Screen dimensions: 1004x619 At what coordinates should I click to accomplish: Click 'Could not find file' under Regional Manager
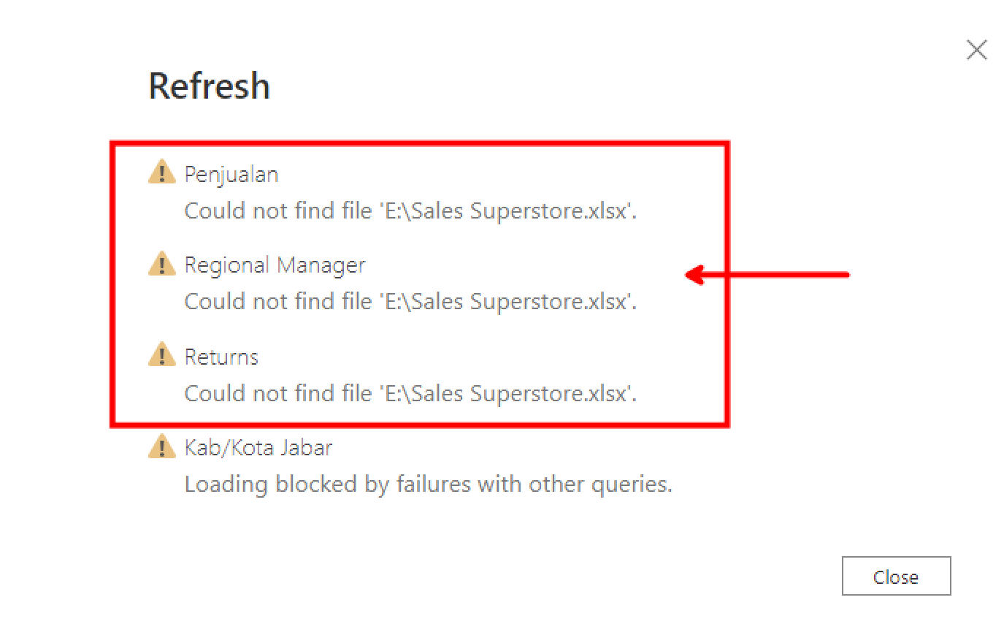coord(277,302)
